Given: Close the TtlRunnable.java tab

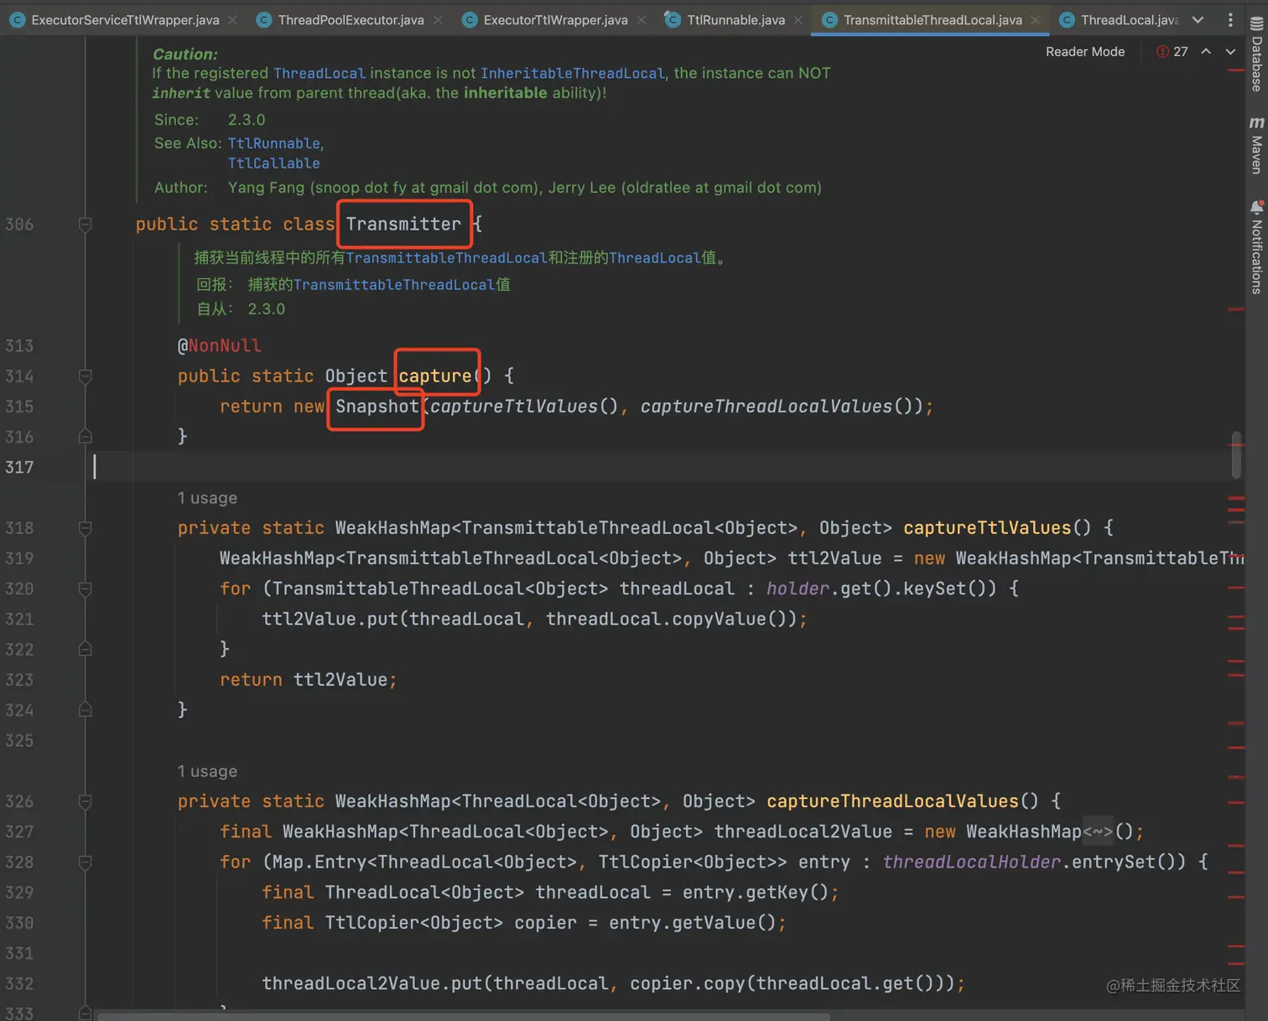Looking at the screenshot, I should click(x=798, y=19).
